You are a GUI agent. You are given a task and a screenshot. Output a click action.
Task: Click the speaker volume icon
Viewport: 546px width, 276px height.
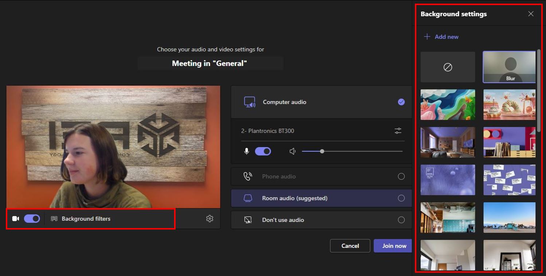click(x=292, y=151)
